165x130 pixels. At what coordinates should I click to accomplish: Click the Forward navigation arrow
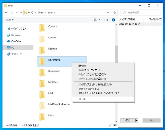12,13
